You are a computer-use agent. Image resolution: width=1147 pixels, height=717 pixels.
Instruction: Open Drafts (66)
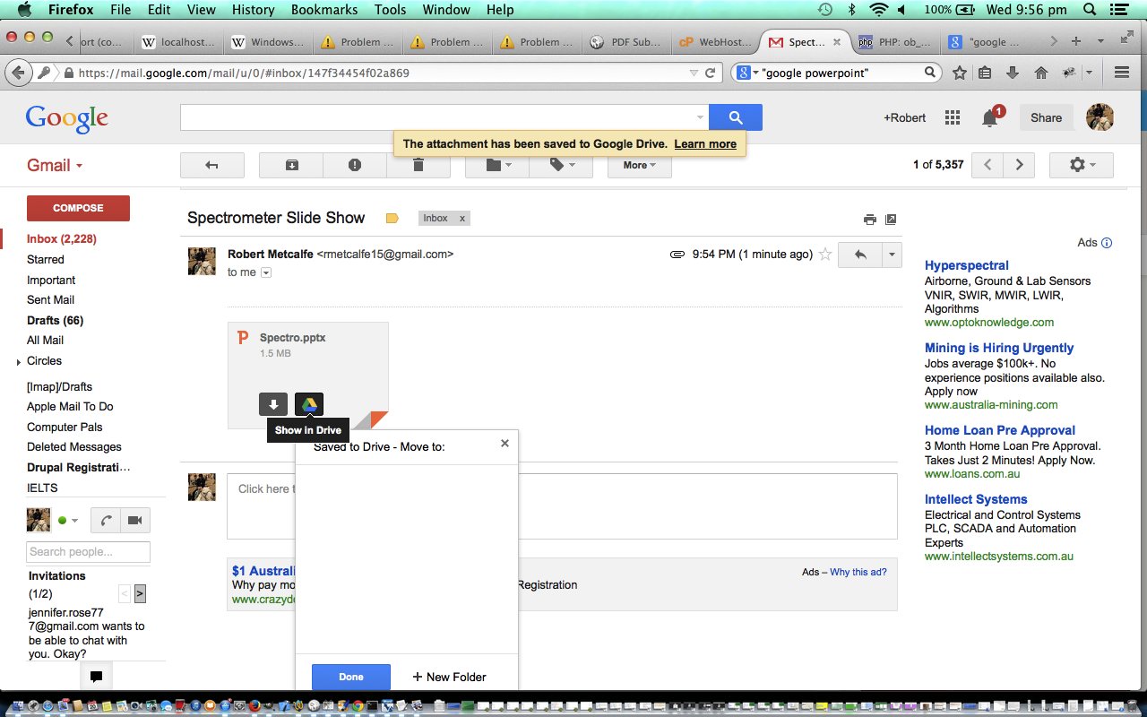(x=55, y=320)
